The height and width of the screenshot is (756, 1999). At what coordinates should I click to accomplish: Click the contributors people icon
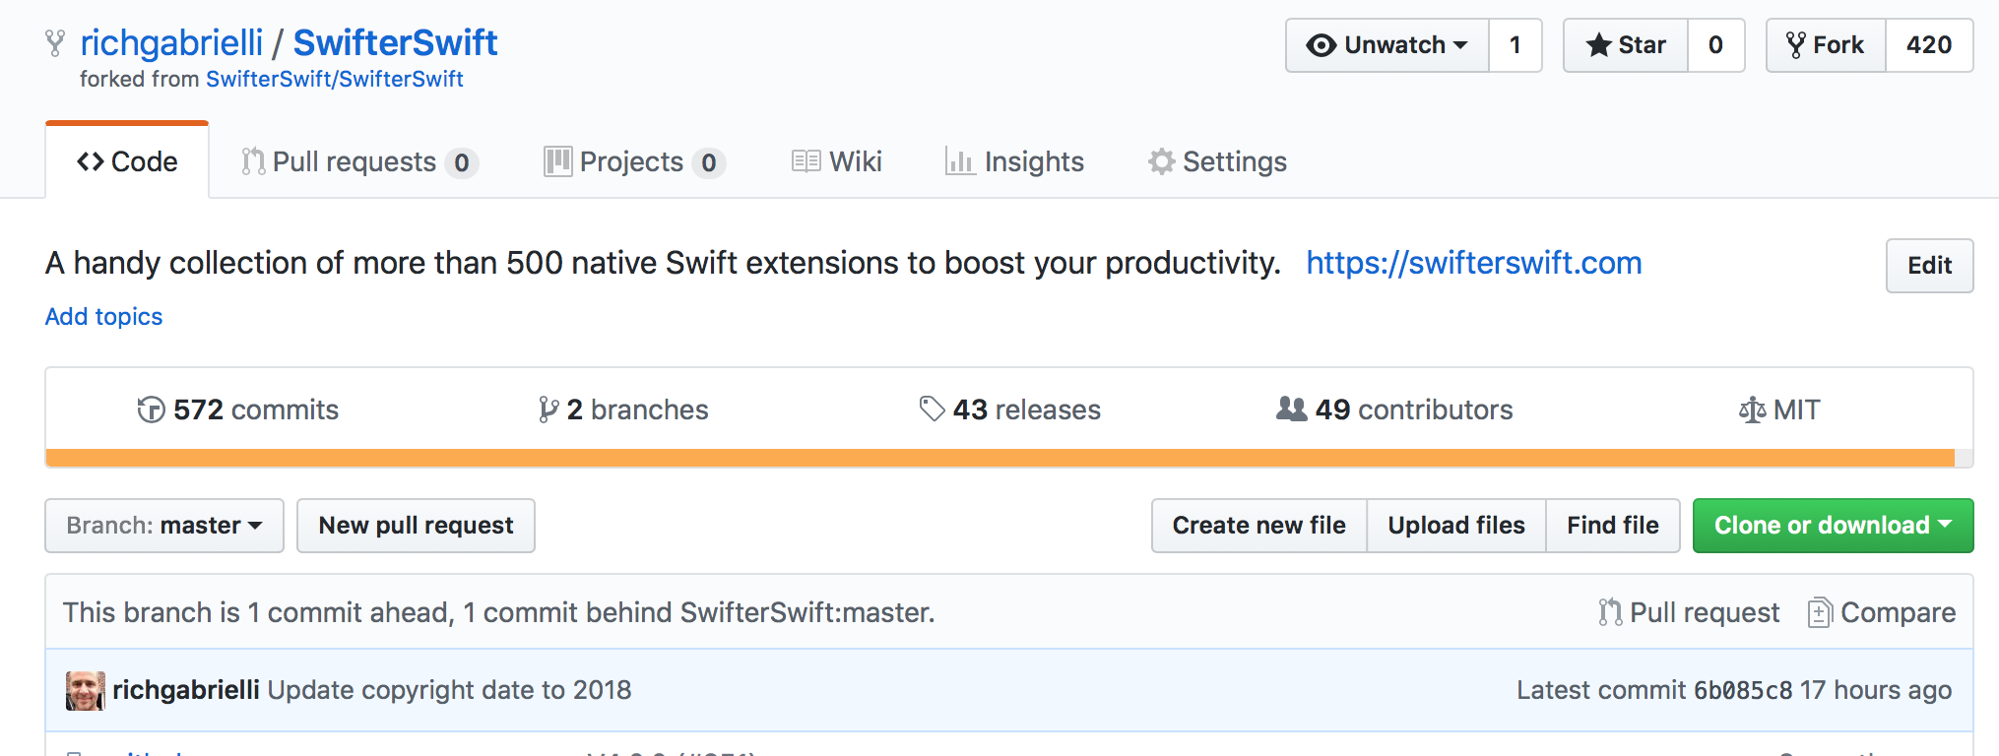pos(1291,409)
